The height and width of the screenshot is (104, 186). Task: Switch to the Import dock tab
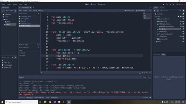click(162, 8)
